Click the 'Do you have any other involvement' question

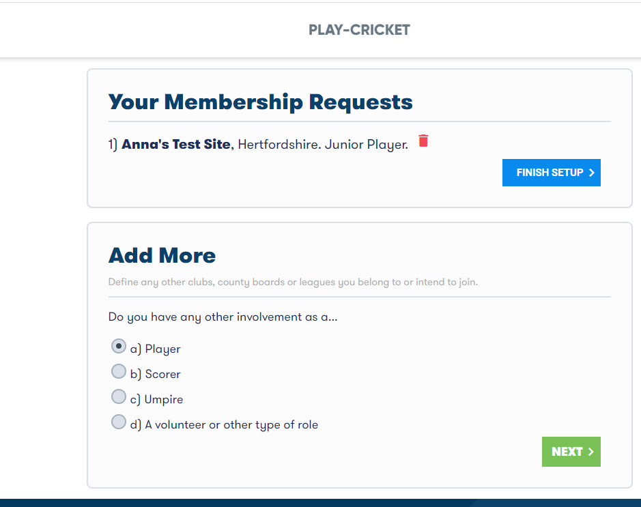(x=223, y=317)
